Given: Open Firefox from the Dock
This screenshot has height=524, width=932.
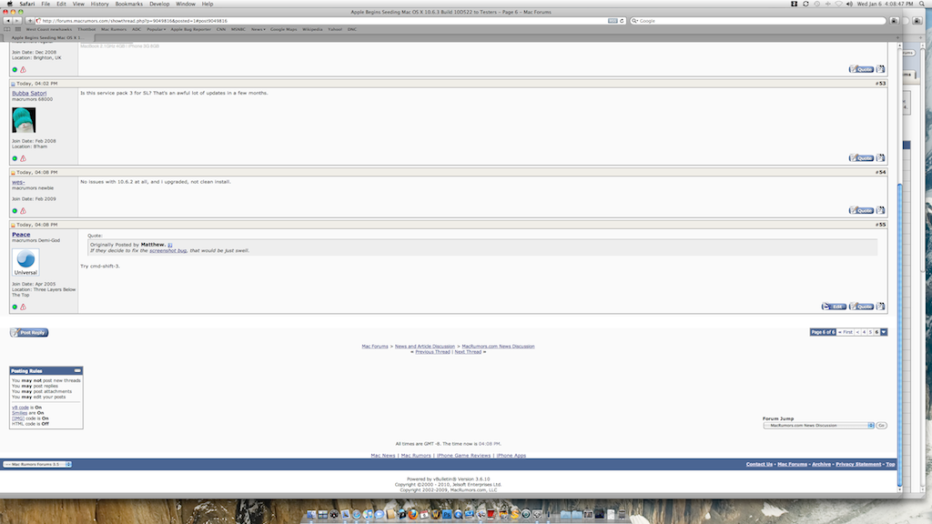Looking at the screenshot, I should tap(413, 515).
